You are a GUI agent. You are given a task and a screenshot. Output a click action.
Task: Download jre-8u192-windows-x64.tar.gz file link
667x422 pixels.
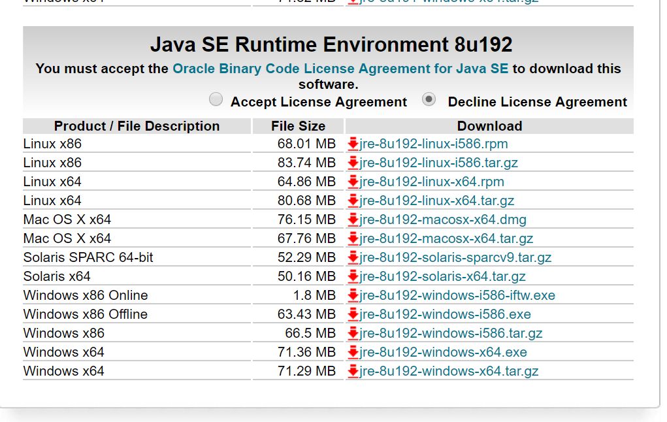[449, 371]
